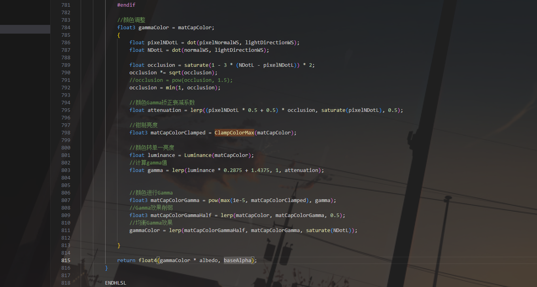The image size is (537, 287).
Task: Select the highlighted row in left sidebar
Action: point(25,29)
